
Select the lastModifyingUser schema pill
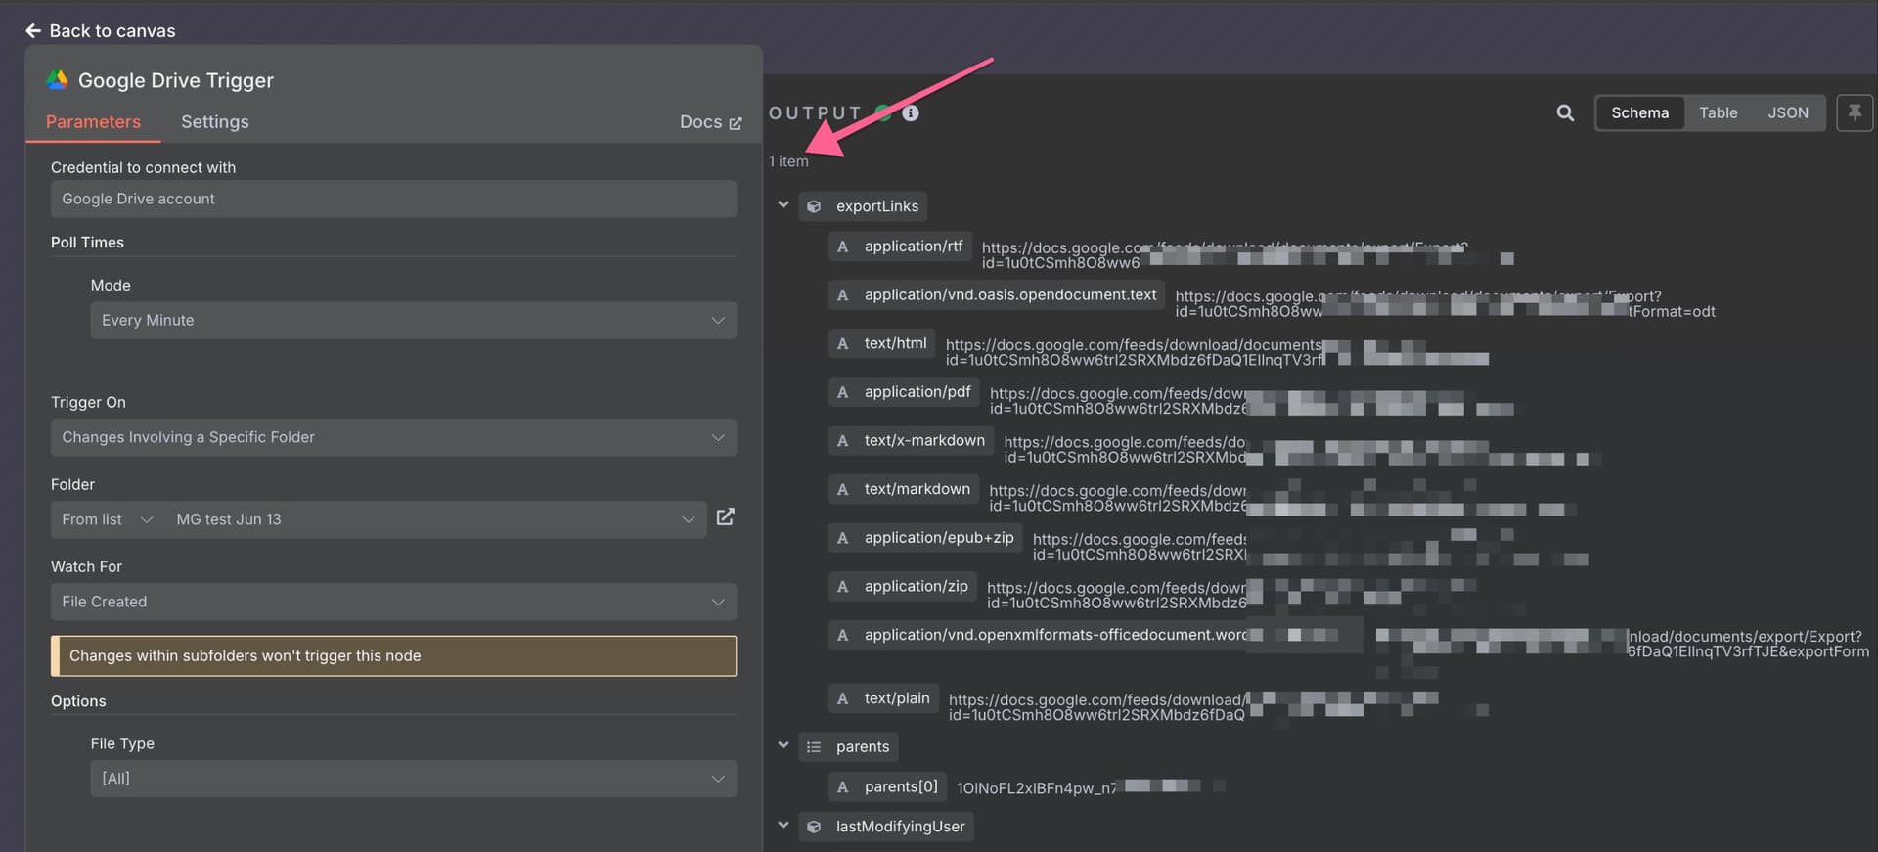point(886,827)
